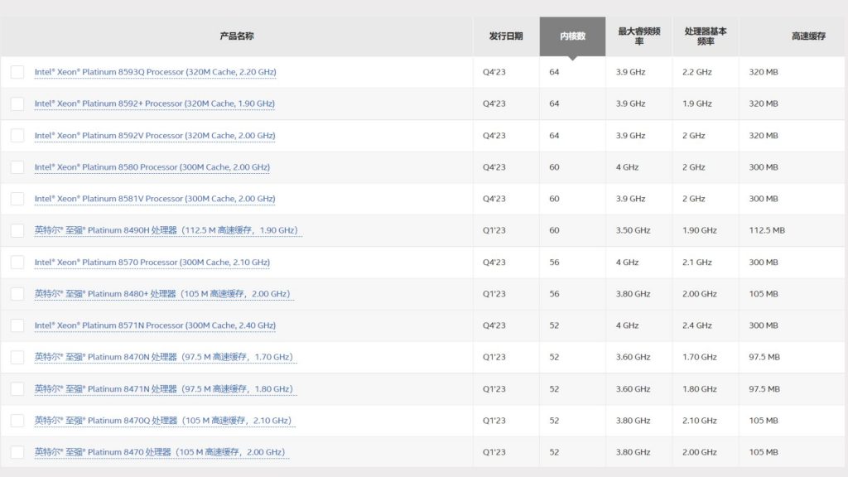
Task: Check the Platinum 8581V Processor box
Action: [x=17, y=199]
